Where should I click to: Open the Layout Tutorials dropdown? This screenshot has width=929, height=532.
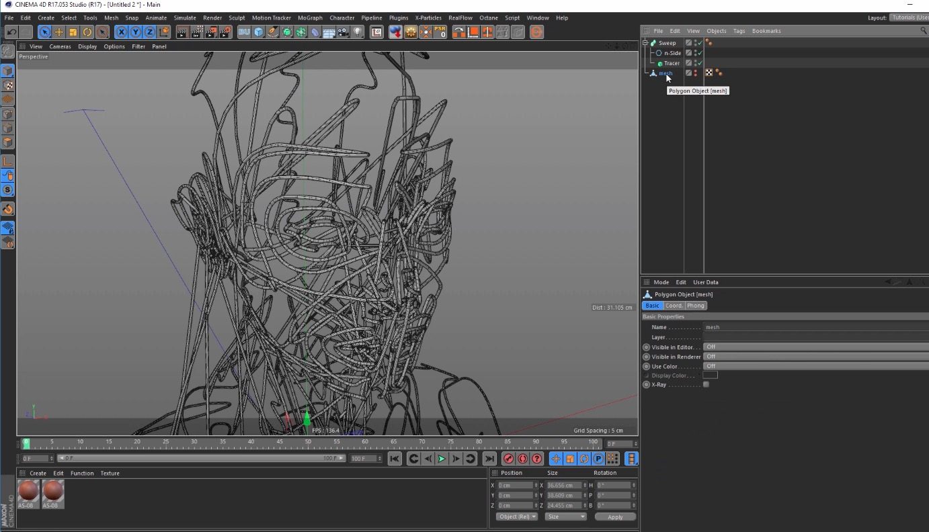pyautogui.click(x=909, y=18)
